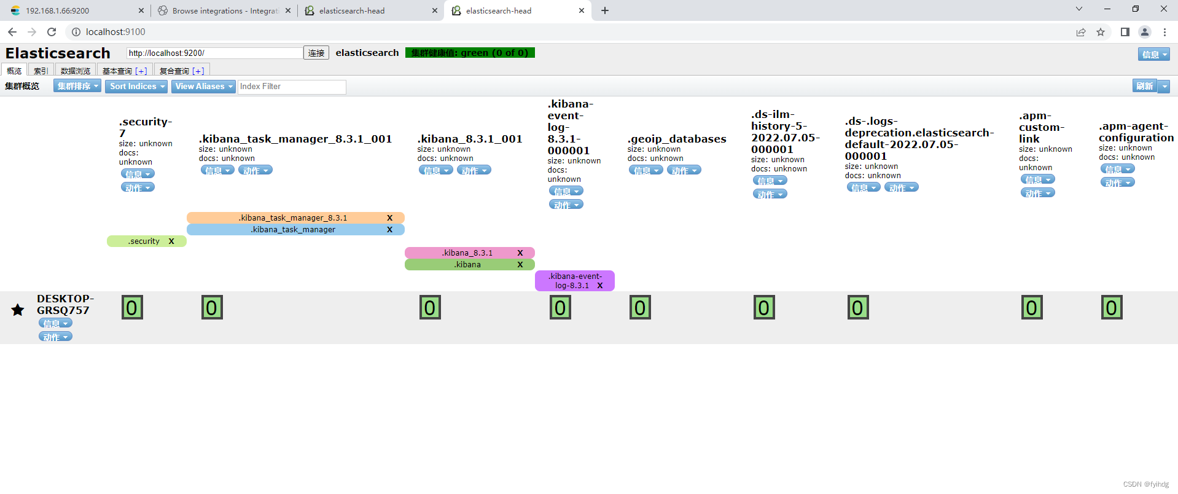Remove the .kibana_task_manager_8.3.1 alias
1178x494 pixels.
(389, 218)
